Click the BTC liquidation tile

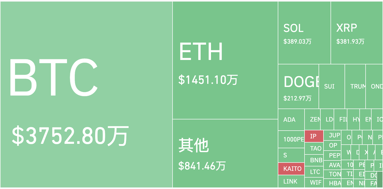point(86,95)
